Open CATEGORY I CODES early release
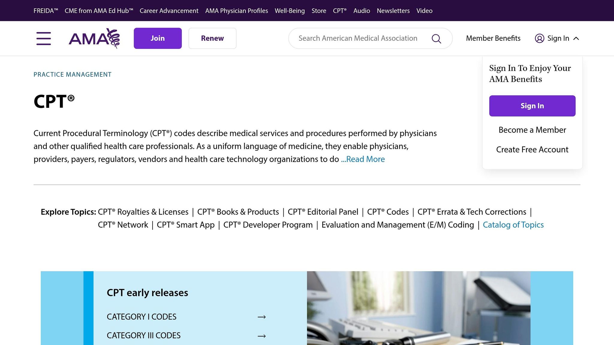This screenshot has height=345, width=614. pos(142,317)
